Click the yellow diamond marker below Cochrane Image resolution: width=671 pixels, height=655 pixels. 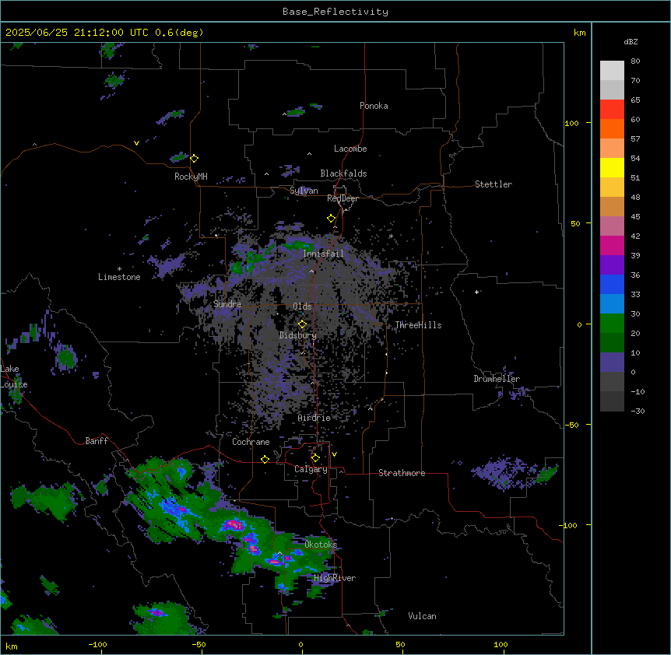pos(265,459)
